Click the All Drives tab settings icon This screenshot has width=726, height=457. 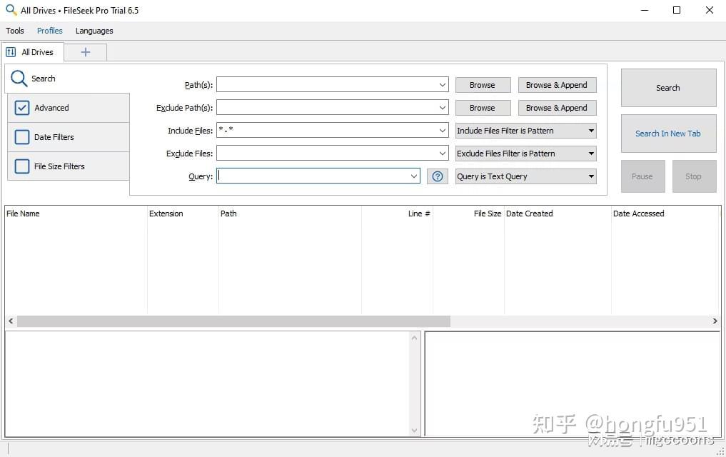click(11, 52)
